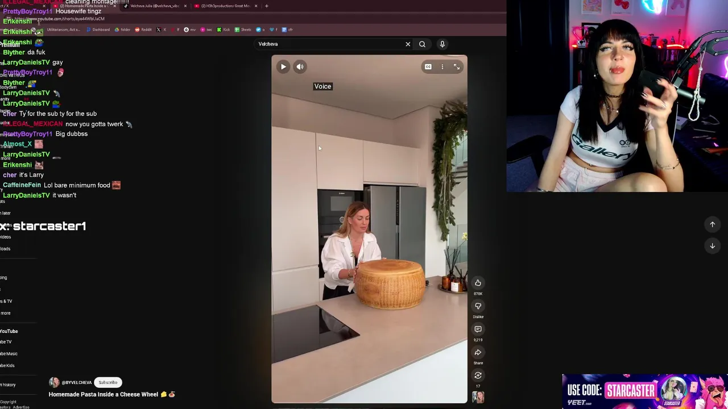Open YouTube Kids in sidebar

point(7,366)
